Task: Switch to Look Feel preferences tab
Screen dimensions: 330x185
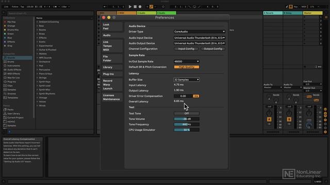Action: pyautogui.click(x=112, y=26)
